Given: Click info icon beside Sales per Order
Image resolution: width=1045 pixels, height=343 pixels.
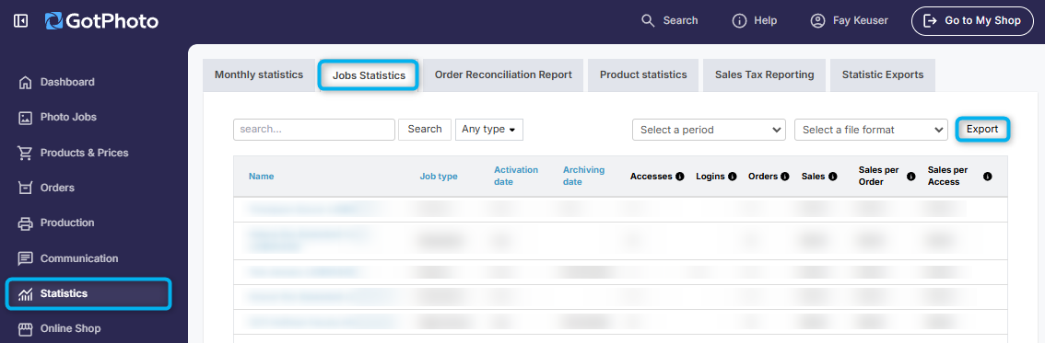Looking at the screenshot, I should [911, 177].
